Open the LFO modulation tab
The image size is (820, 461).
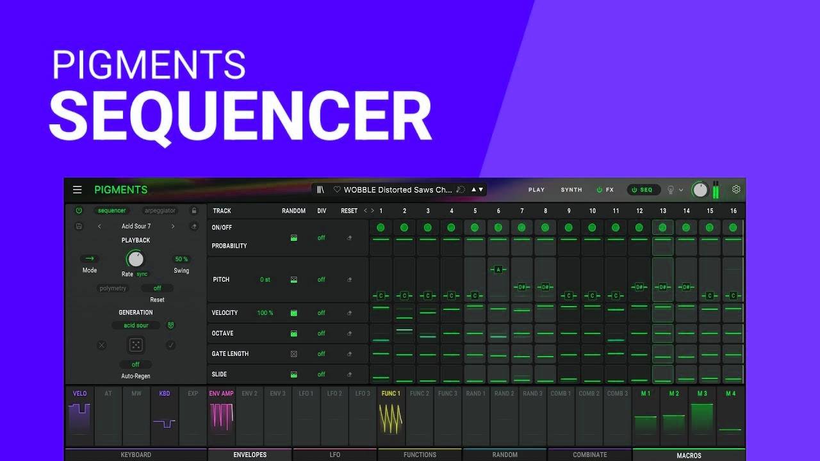335,455
